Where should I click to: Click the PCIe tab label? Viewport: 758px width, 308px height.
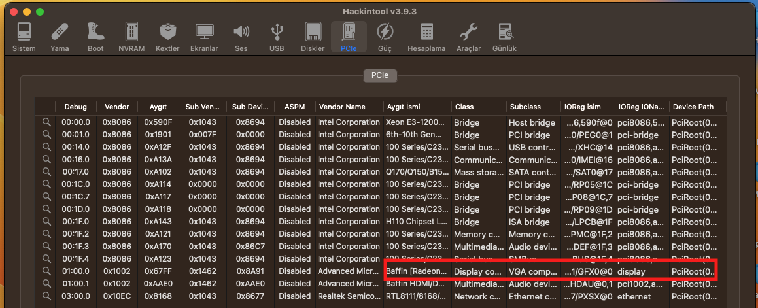[379, 75]
